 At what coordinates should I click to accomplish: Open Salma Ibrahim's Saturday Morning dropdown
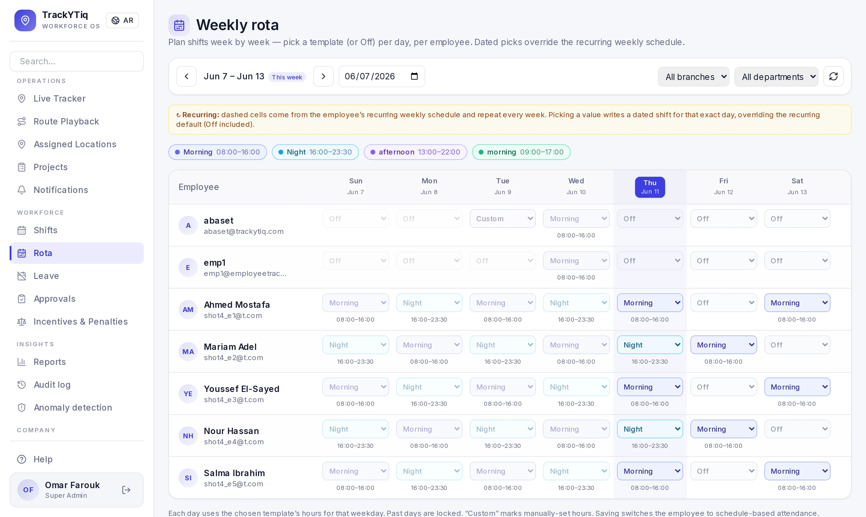pos(797,471)
